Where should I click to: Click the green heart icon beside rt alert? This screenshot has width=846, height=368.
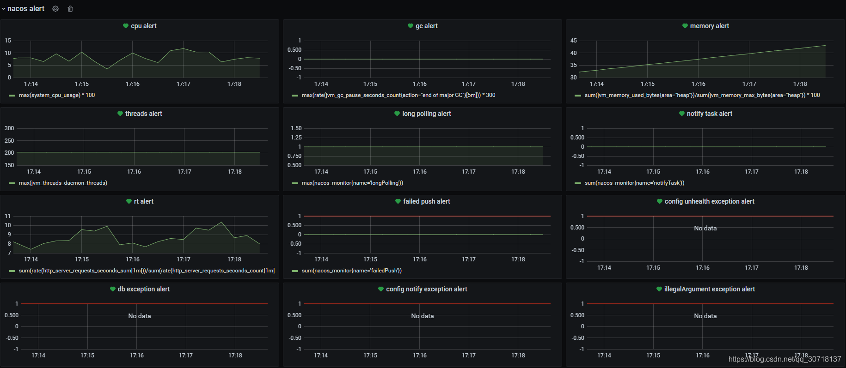[x=129, y=201]
